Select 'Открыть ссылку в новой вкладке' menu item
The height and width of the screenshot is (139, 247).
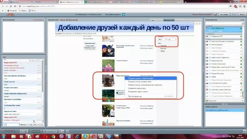pyautogui.click(x=151, y=78)
